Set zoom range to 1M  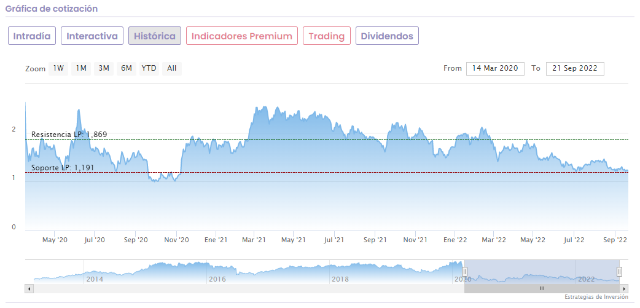(x=81, y=68)
